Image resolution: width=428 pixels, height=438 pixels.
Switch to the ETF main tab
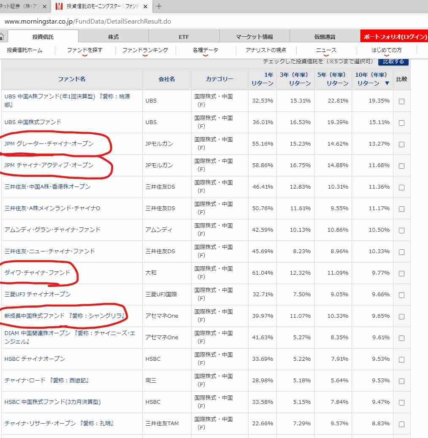click(x=184, y=37)
